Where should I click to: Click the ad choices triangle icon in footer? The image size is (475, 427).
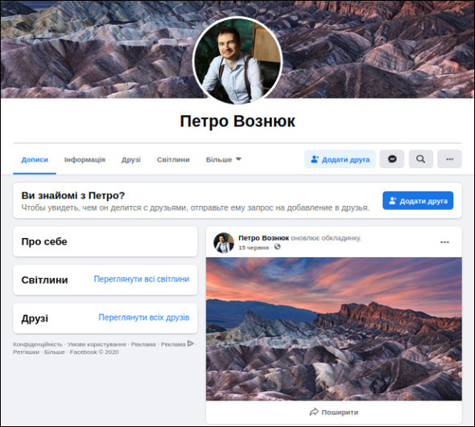191,343
